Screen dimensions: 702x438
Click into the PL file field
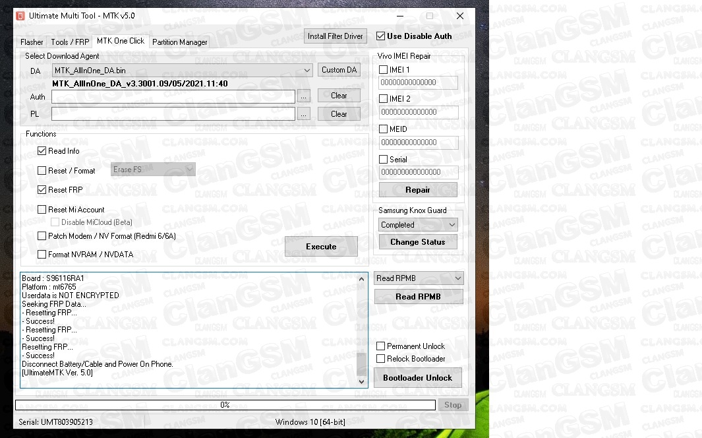173,113
